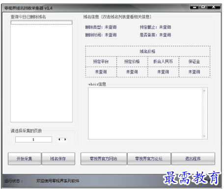This screenshot has width=224, height=193.
Task: Click 未查询 value under 折合人民币
Action: click(163, 72)
